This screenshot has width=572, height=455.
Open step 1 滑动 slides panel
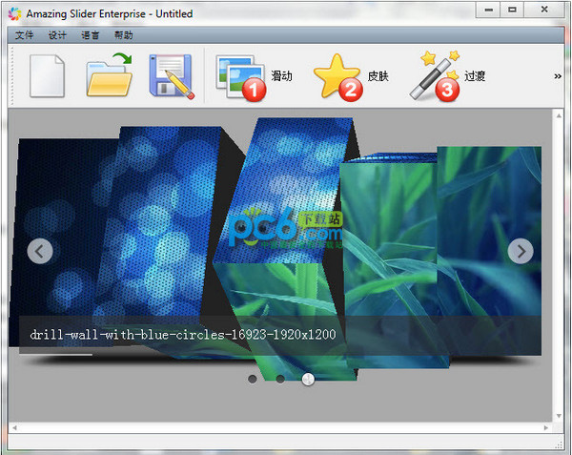[254, 77]
